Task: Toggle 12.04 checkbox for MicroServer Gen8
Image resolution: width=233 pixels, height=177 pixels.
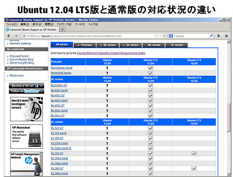Action: pos(151,68)
